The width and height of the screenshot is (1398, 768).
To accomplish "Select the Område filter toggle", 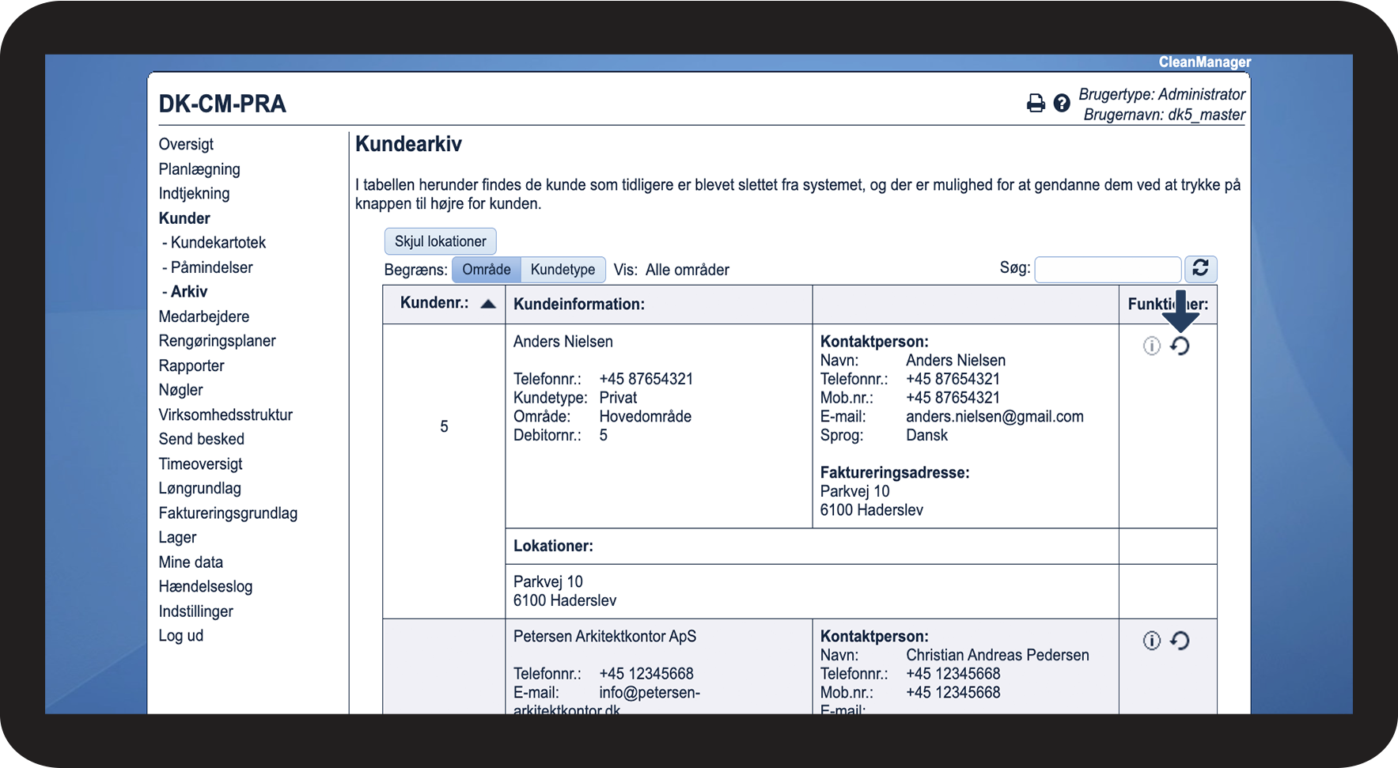I will [486, 270].
